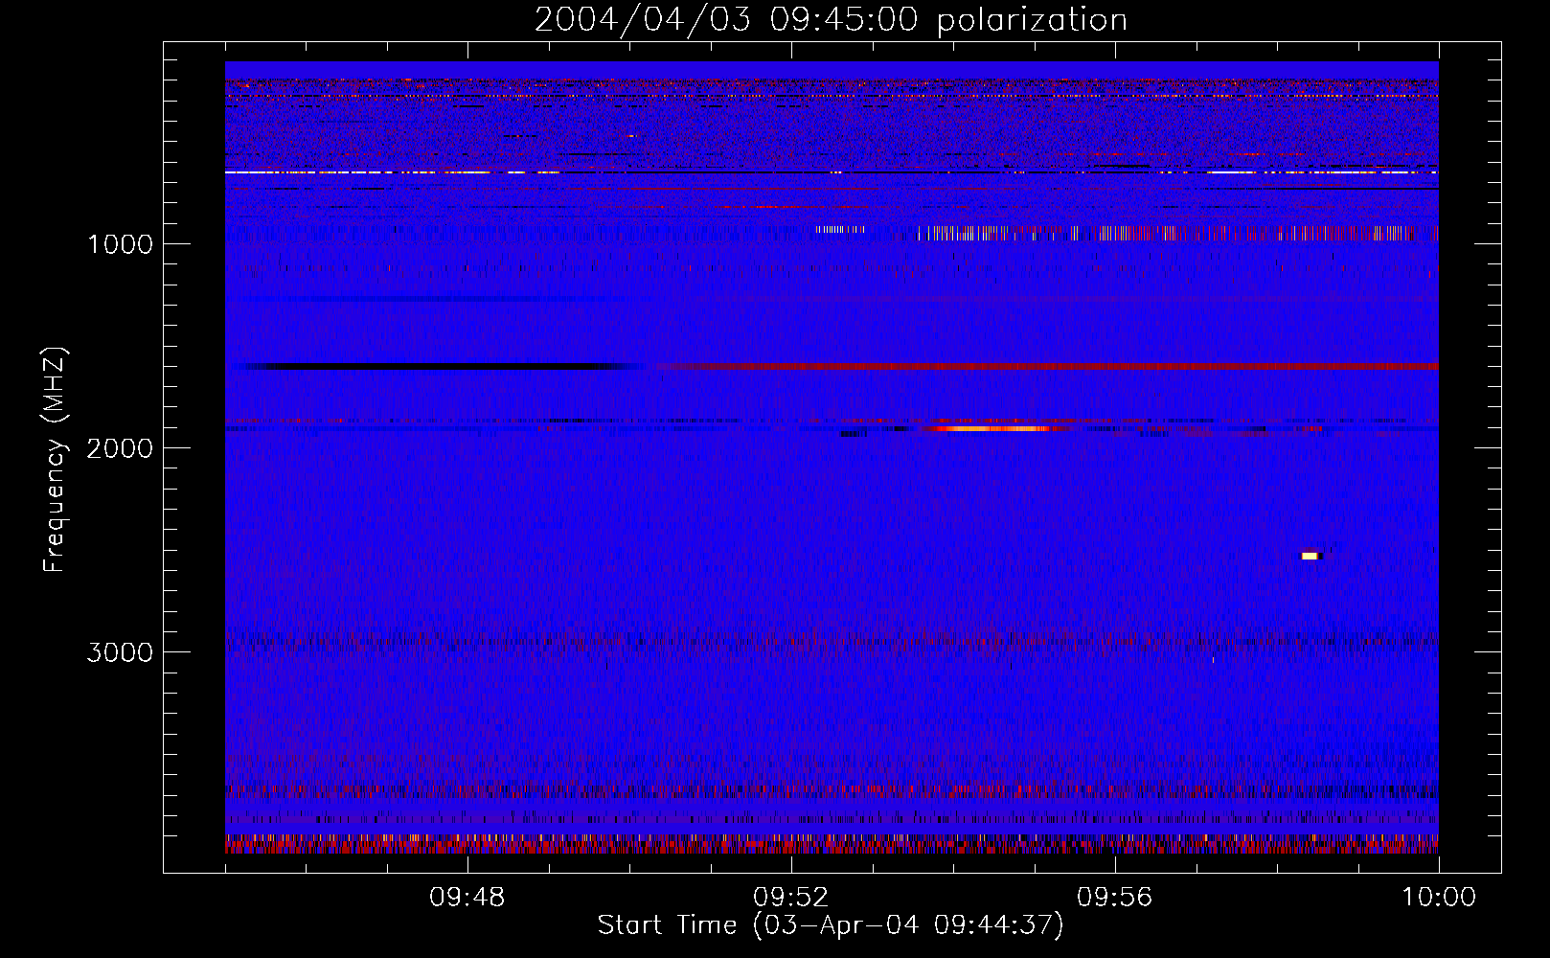The width and height of the screenshot is (1550, 958).
Task: Click the long red band near 1600 MHz
Action: point(1054,366)
